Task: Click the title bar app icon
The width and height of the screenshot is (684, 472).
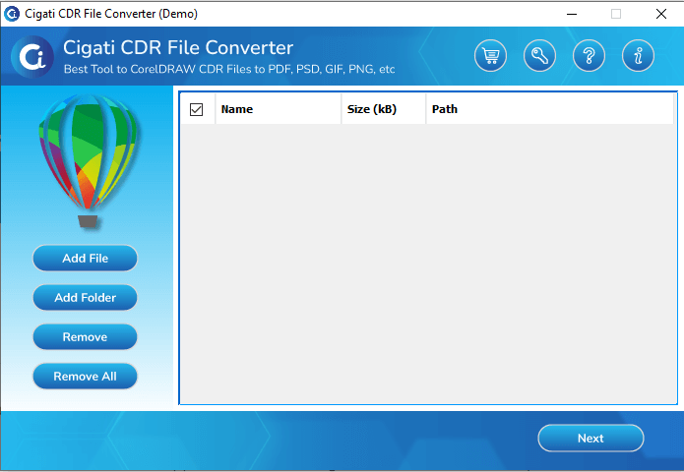Action: tap(12, 14)
